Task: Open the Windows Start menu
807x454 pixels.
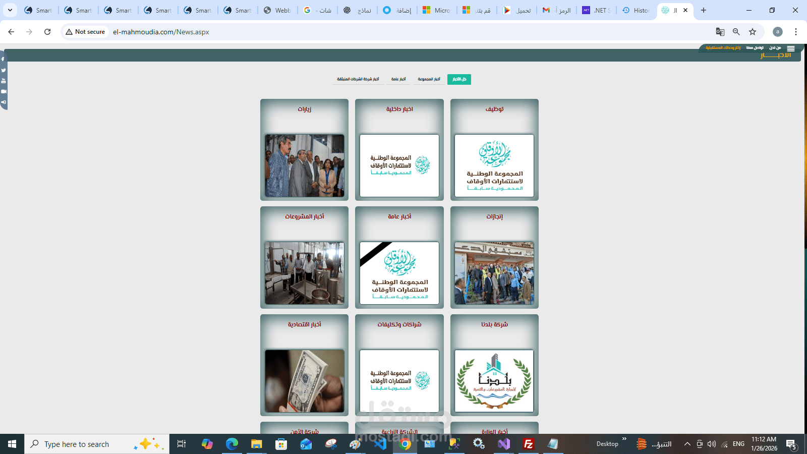Action: 12,444
